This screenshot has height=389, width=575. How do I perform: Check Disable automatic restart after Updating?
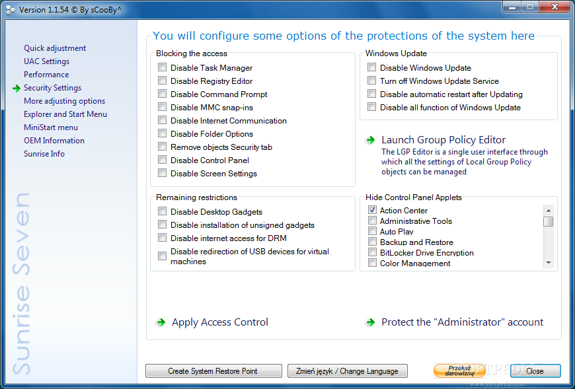[372, 94]
